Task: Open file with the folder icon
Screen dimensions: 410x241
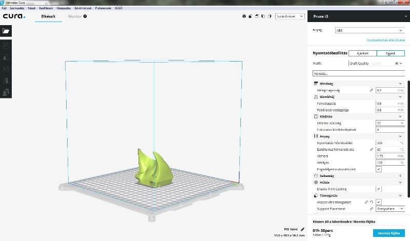Action: click(x=6, y=31)
